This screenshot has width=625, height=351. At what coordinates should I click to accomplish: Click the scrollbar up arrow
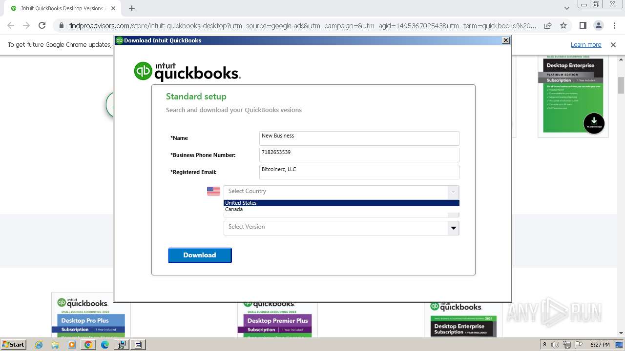621,58
